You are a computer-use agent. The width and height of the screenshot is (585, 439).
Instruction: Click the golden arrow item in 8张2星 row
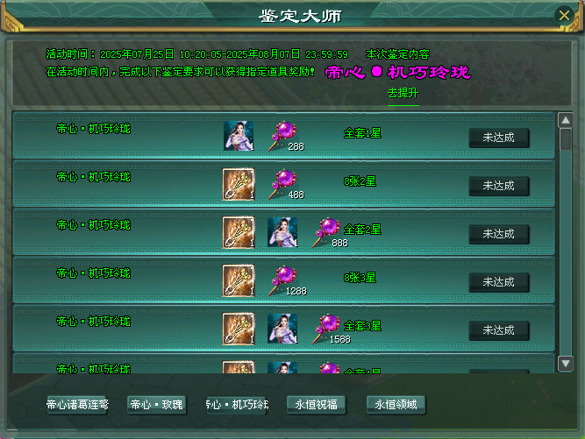239,184
